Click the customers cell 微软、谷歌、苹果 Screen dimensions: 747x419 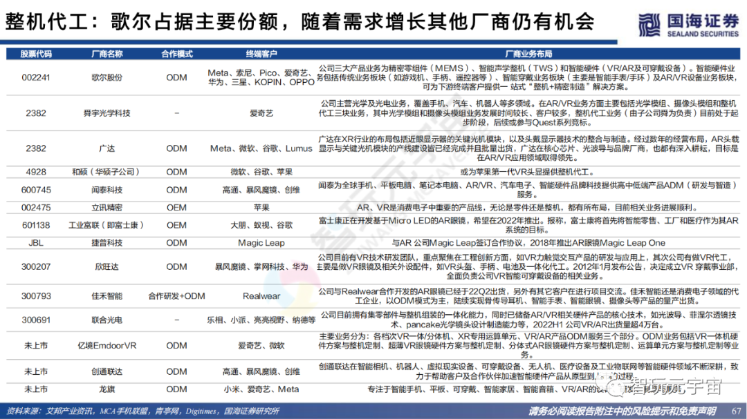[261, 172]
